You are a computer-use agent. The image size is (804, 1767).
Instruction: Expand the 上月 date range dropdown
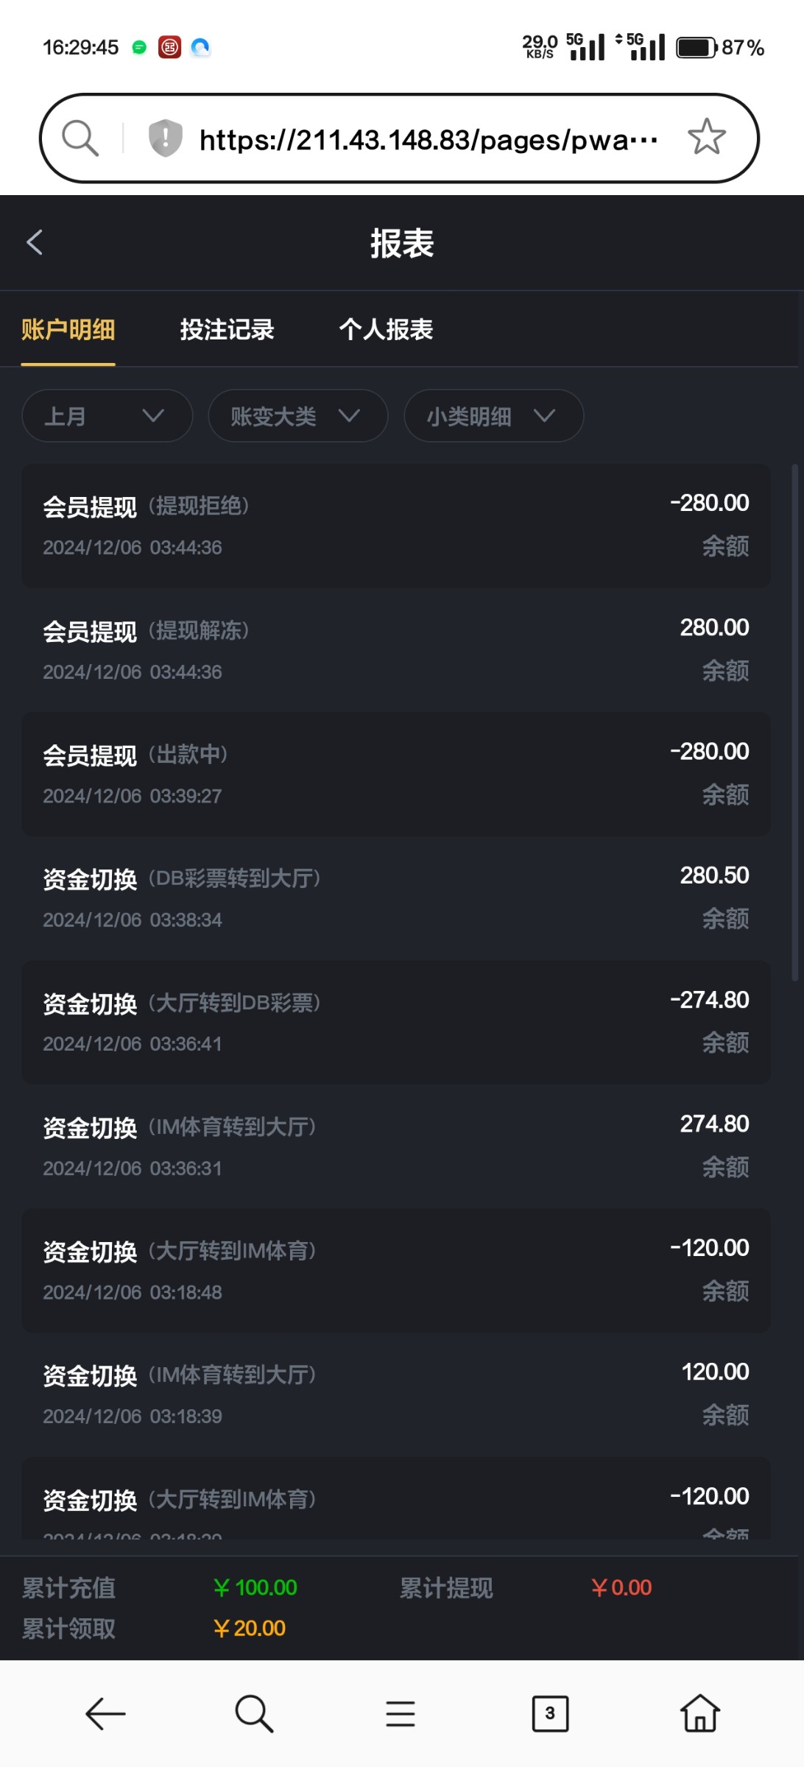click(x=107, y=416)
